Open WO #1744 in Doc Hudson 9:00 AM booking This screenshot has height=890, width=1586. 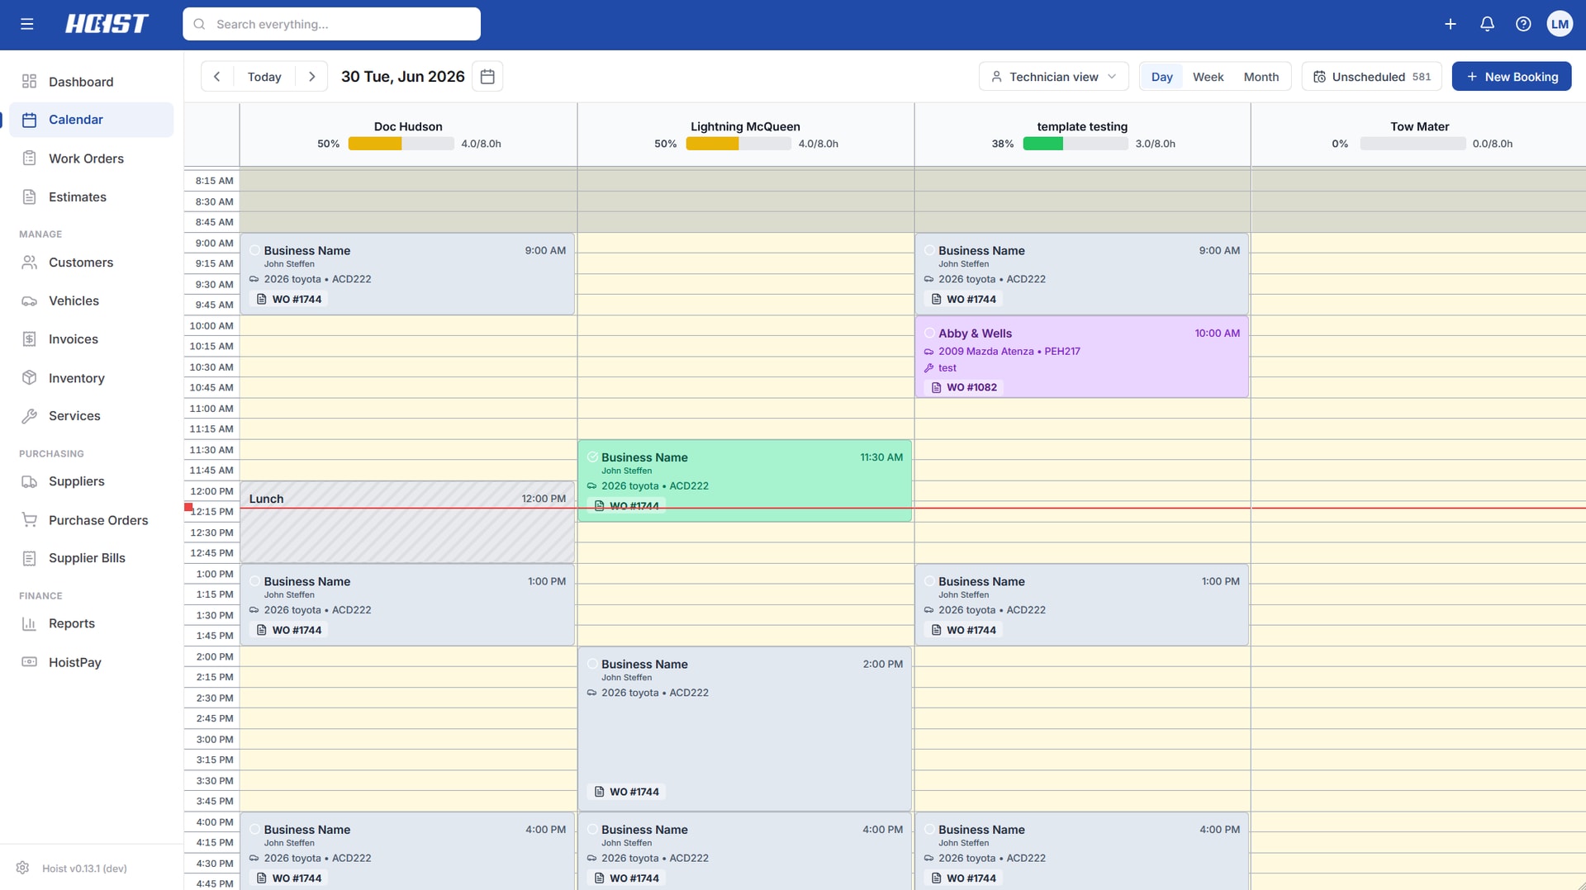[x=288, y=299]
